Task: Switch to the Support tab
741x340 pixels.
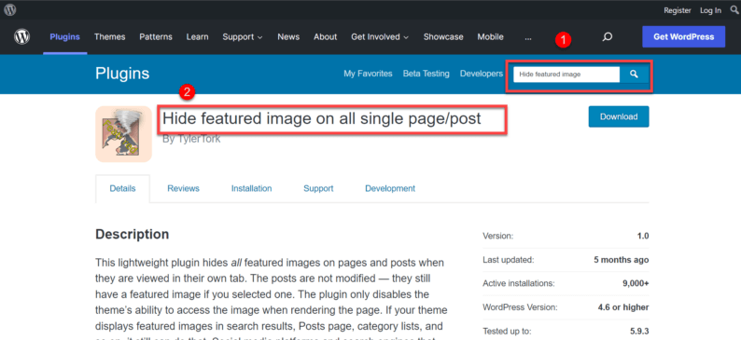Action: coord(318,188)
